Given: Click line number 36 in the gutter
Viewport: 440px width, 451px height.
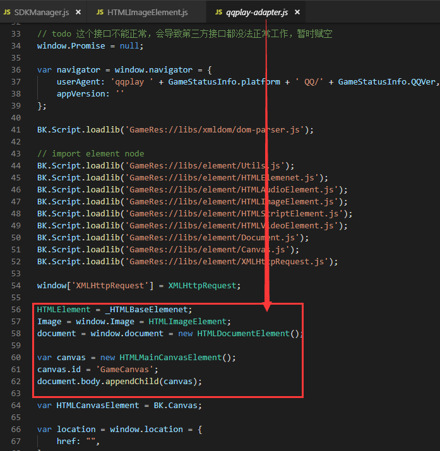Looking at the screenshot, I should point(16,70).
